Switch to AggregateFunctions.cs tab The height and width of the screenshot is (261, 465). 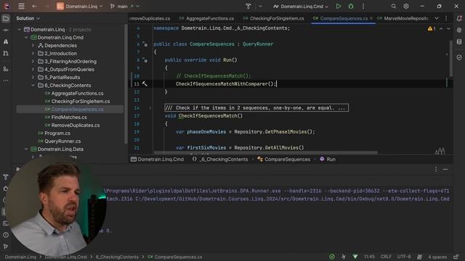[206, 18]
